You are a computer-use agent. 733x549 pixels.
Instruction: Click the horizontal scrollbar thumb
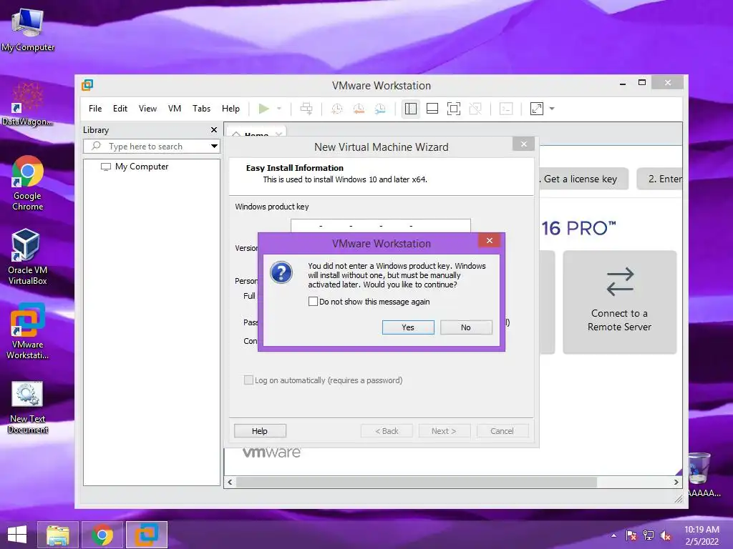(x=416, y=483)
